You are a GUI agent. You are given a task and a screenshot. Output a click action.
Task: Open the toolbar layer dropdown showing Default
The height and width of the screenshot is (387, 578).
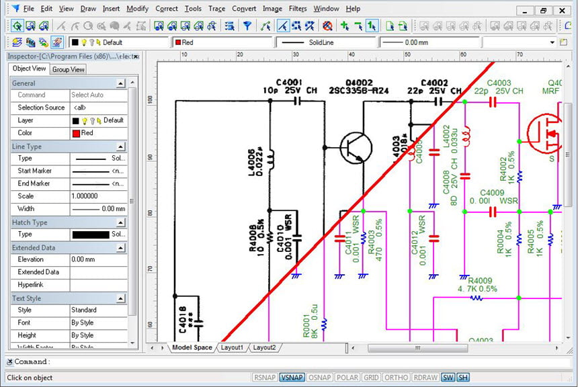[119, 42]
